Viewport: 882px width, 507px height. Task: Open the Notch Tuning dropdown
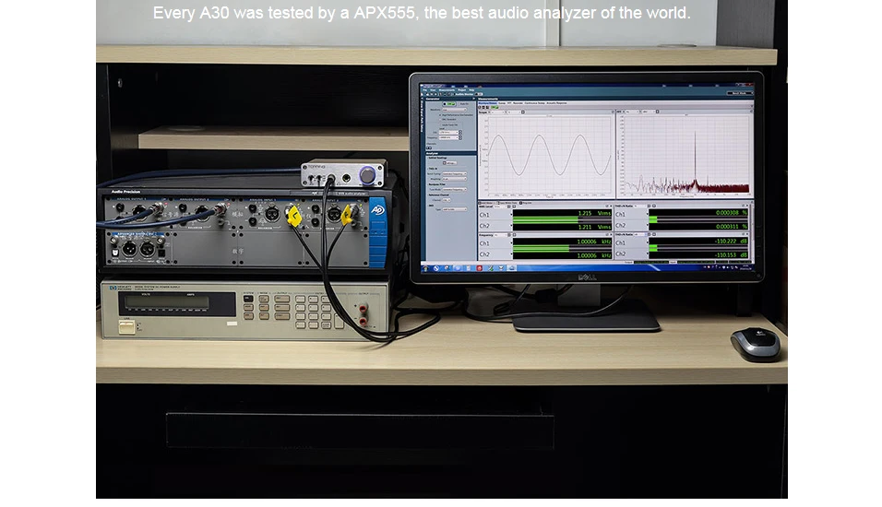pyautogui.click(x=455, y=173)
